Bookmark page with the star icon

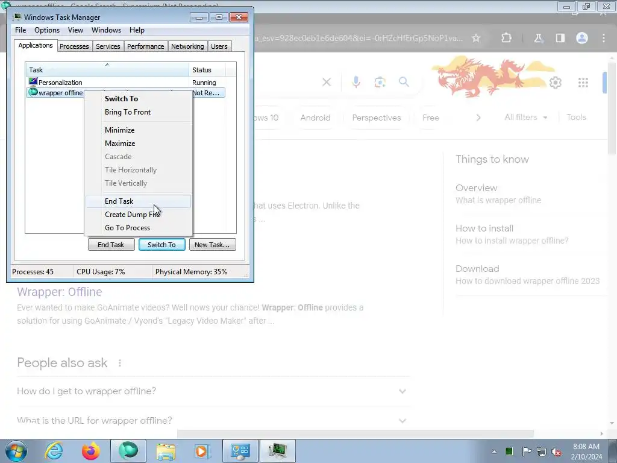476,38
